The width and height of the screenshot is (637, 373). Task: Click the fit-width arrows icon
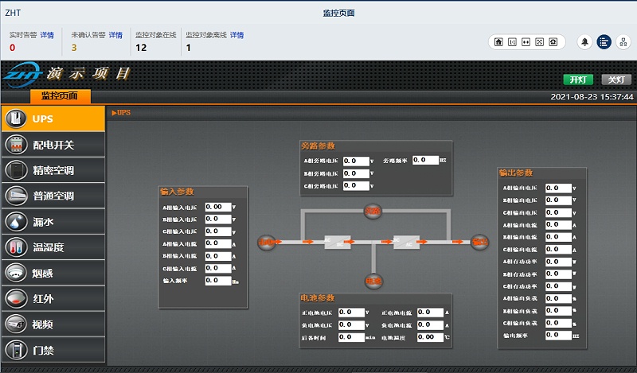click(x=526, y=42)
